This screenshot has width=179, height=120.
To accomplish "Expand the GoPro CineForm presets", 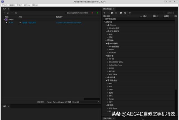I will (108, 65).
